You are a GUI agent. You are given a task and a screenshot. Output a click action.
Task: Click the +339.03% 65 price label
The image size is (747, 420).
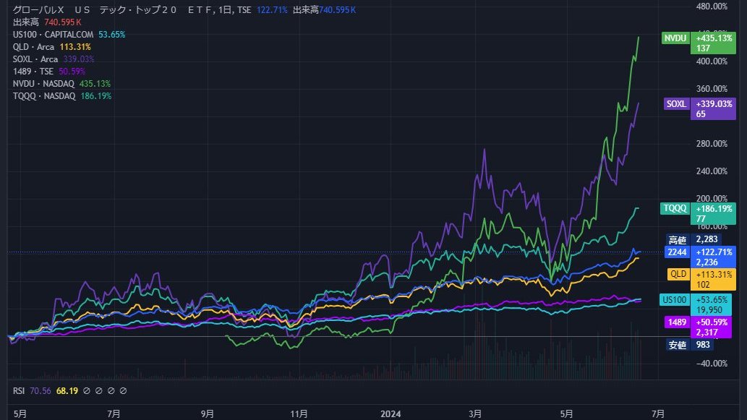(x=713, y=108)
